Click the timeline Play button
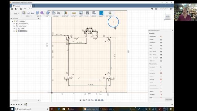 (16, 105)
